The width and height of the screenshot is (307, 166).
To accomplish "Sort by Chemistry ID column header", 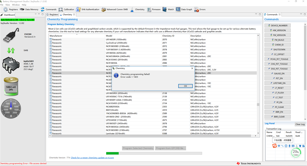I will 175,36.
